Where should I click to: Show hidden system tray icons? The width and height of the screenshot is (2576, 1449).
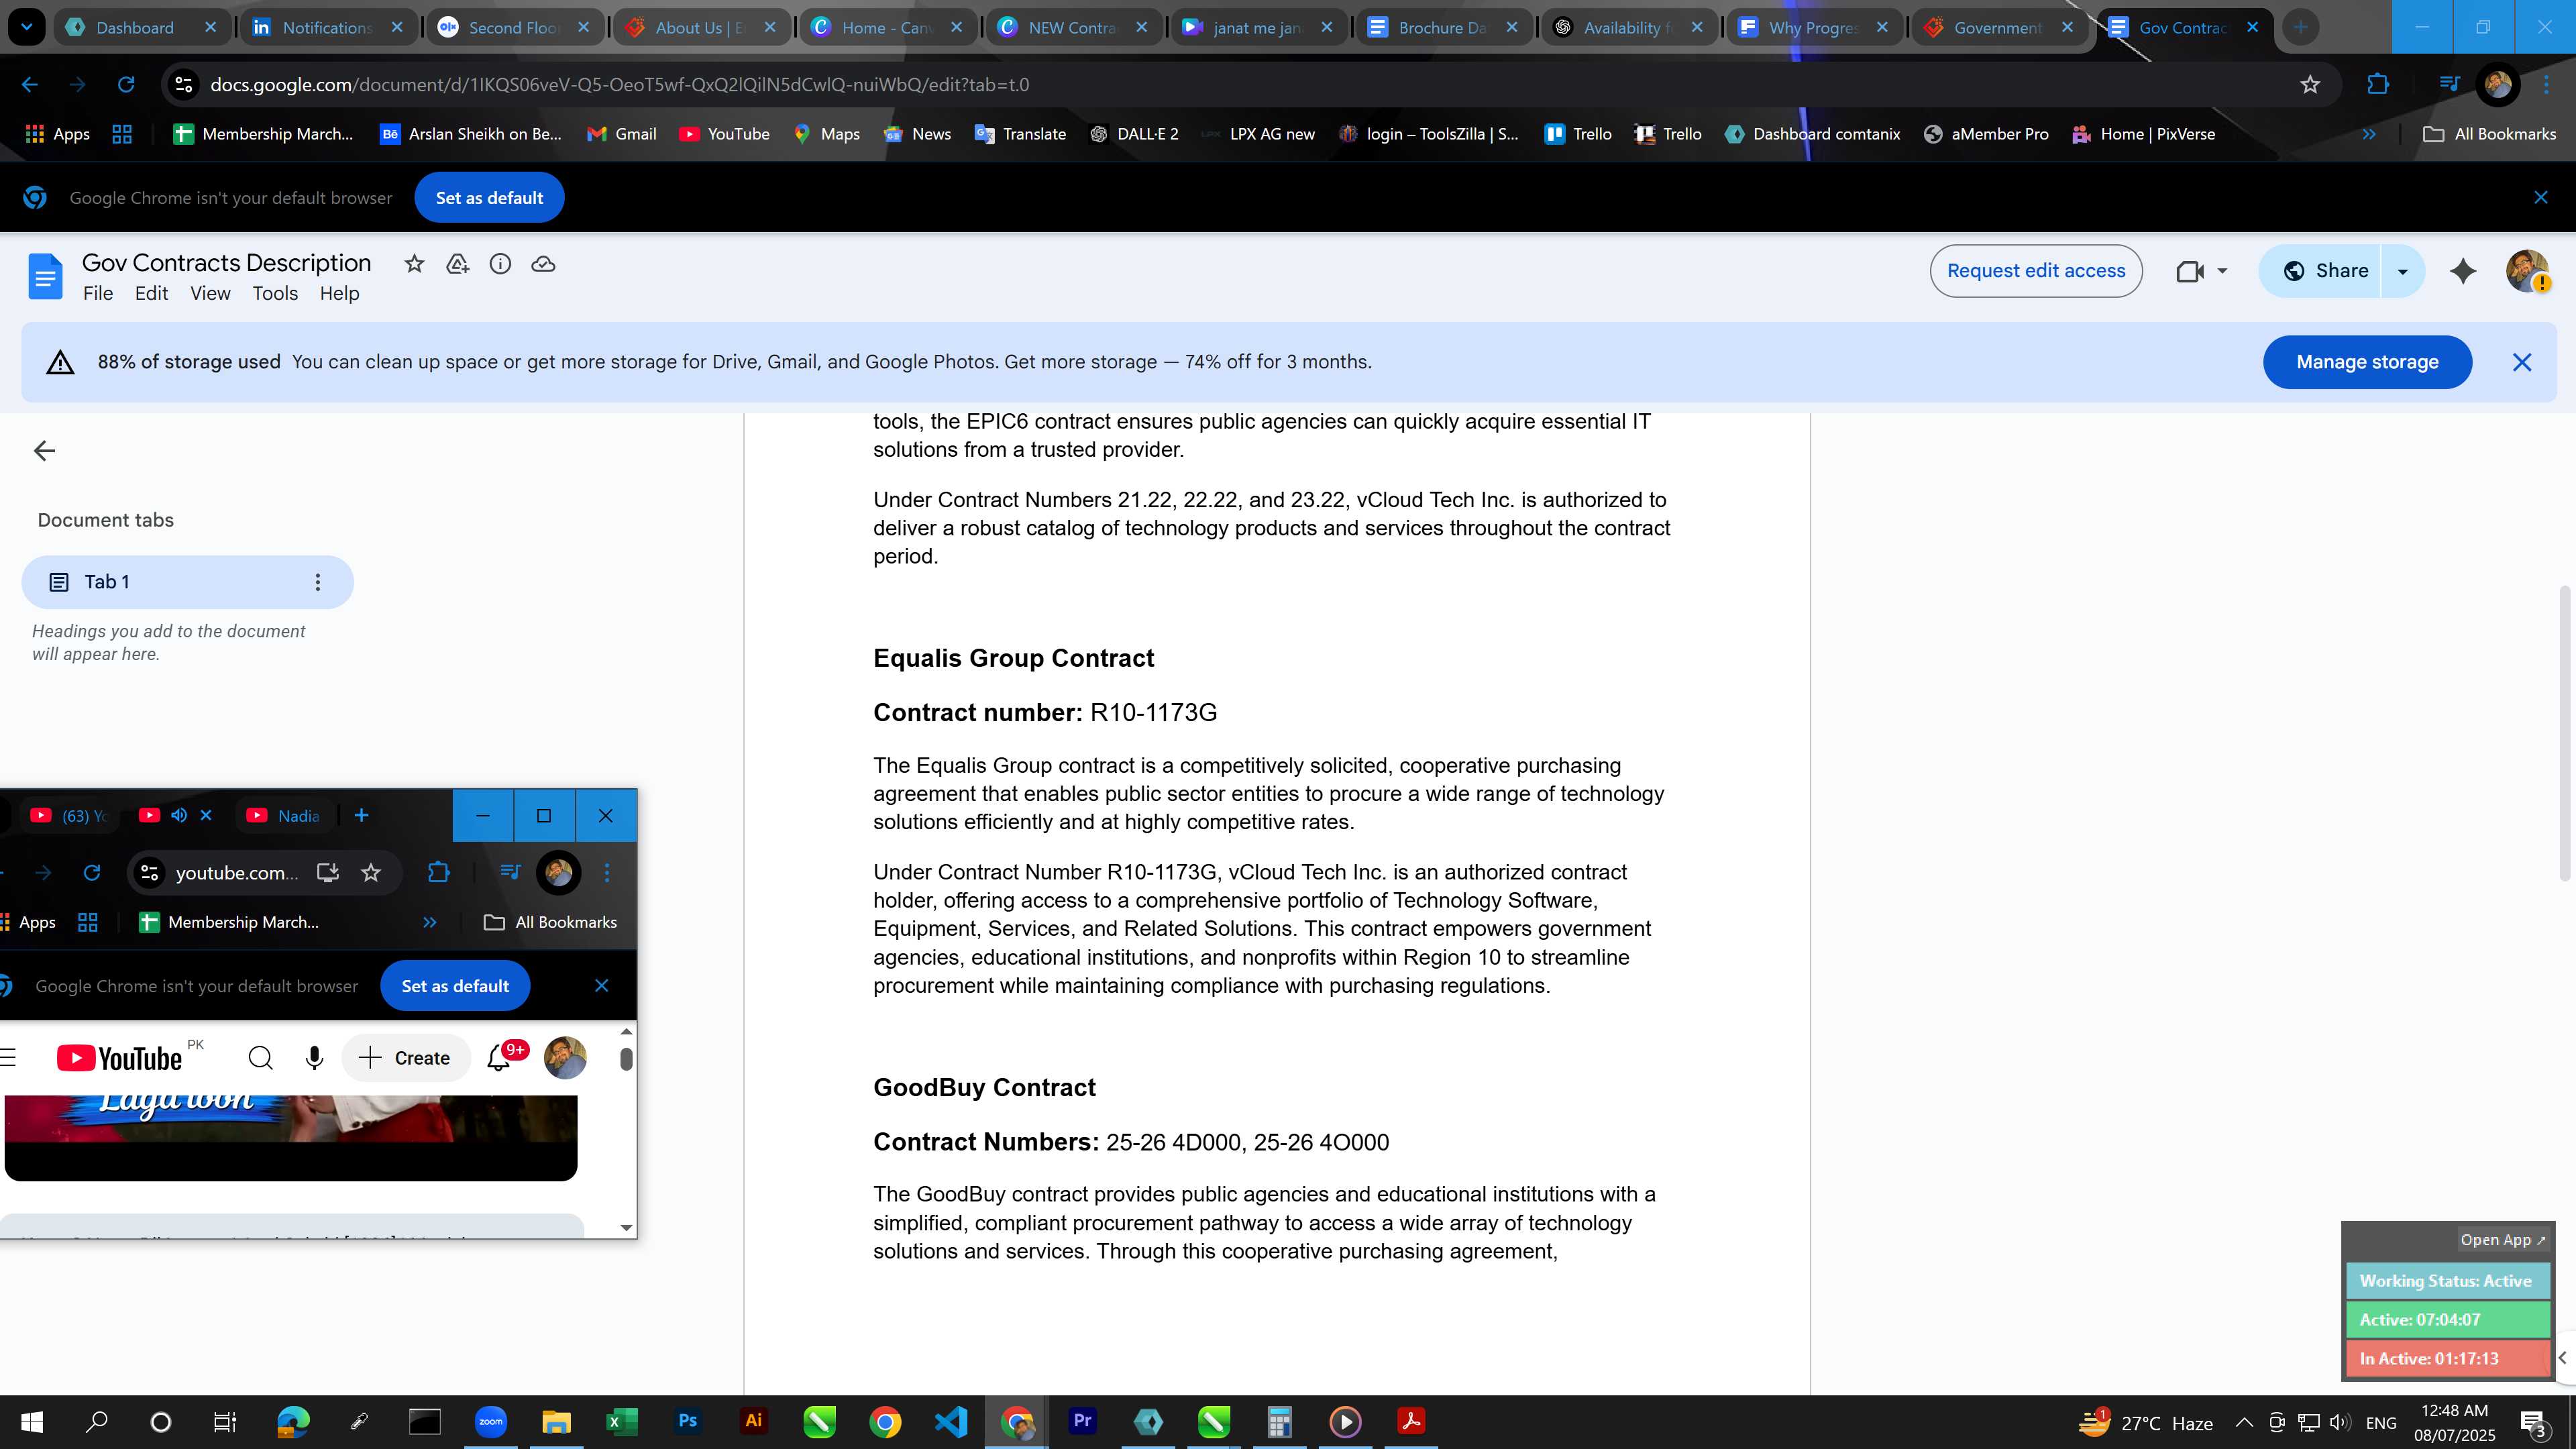pyautogui.click(x=2244, y=1422)
